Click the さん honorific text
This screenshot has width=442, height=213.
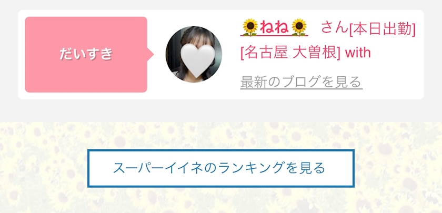pyautogui.click(x=335, y=27)
